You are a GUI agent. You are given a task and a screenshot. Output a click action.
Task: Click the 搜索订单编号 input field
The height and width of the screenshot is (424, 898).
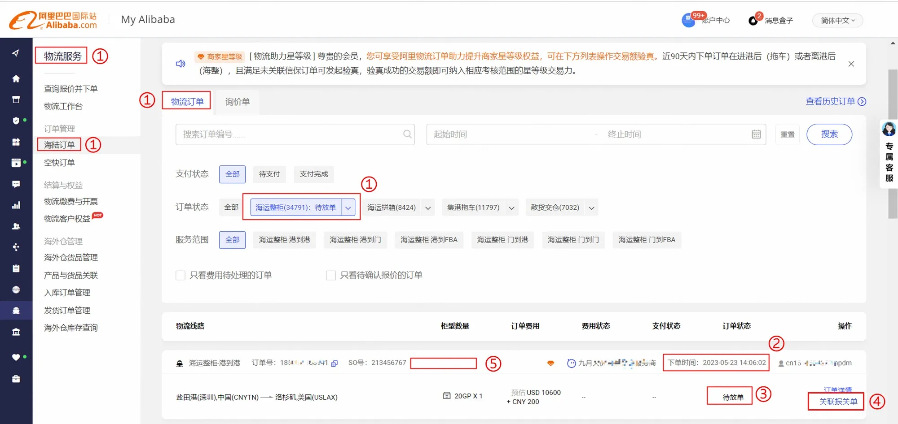[x=290, y=134]
